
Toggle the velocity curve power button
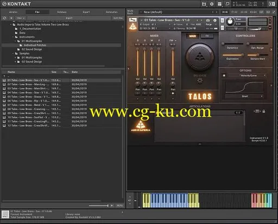224,75
